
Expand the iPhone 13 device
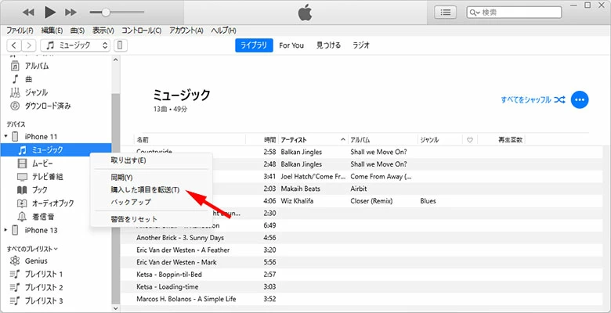(6, 230)
